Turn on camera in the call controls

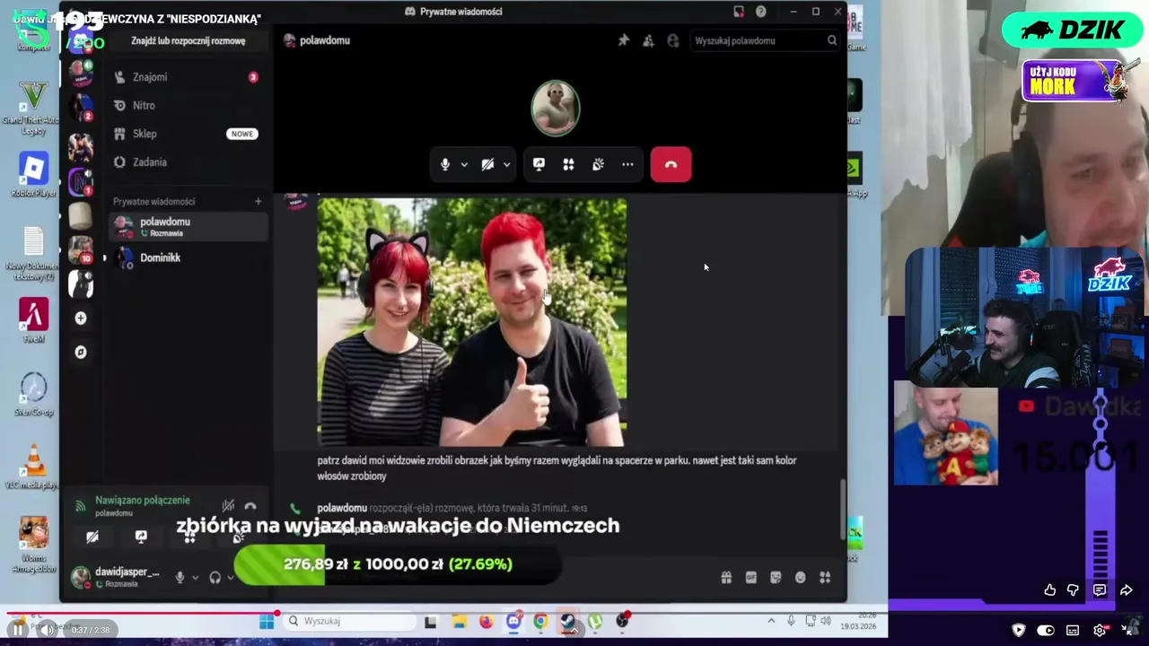[487, 164]
